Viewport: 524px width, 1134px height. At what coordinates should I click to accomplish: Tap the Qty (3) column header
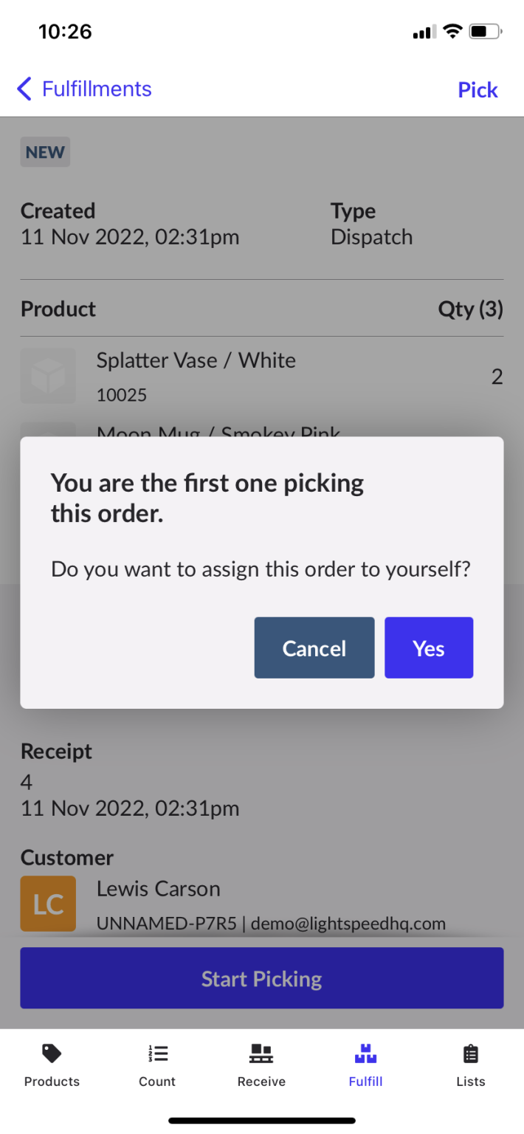(470, 309)
